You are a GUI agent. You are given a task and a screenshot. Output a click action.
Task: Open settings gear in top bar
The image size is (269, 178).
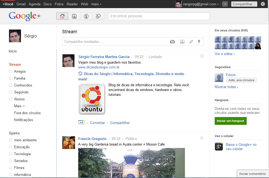pos(263,4)
